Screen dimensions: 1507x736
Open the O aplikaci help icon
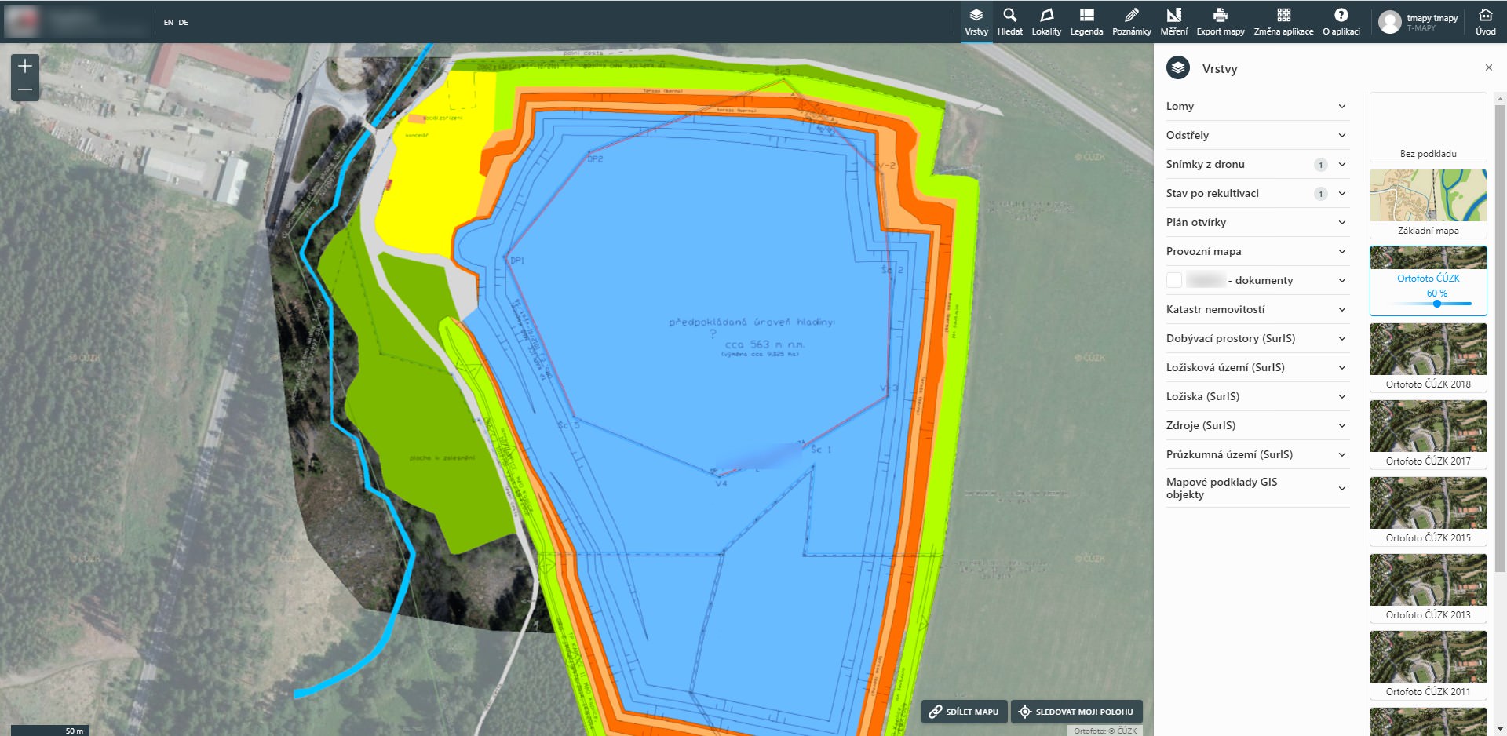click(x=1341, y=22)
